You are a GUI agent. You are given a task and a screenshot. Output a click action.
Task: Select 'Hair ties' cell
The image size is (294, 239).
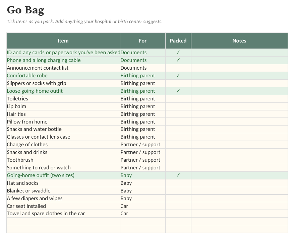click(63, 114)
